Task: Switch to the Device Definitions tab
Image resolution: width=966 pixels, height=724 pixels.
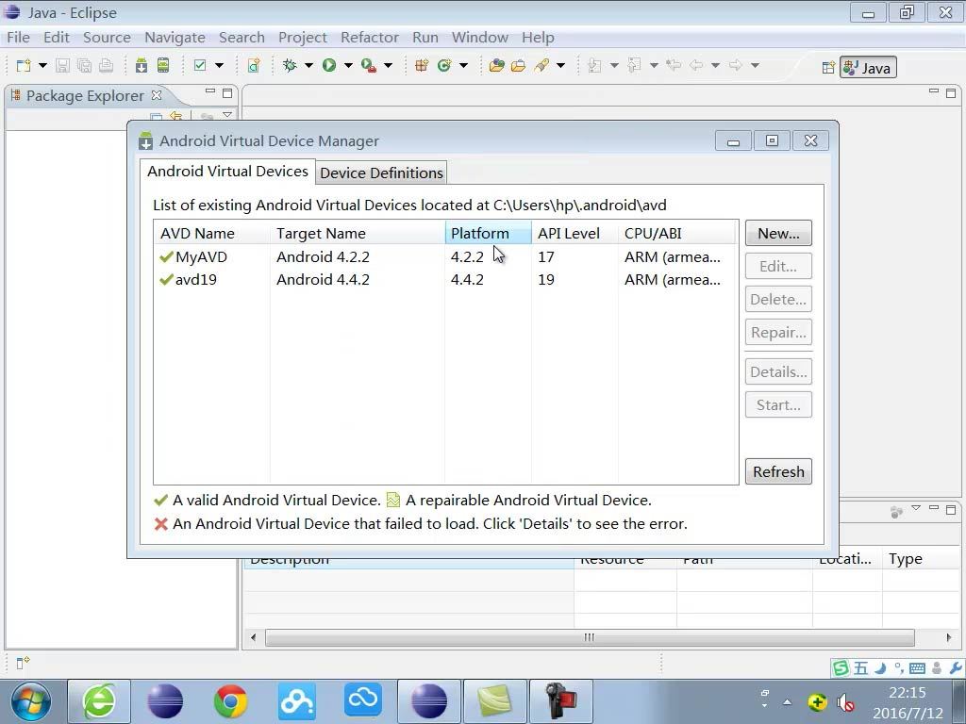Action: click(x=381, y=173)
